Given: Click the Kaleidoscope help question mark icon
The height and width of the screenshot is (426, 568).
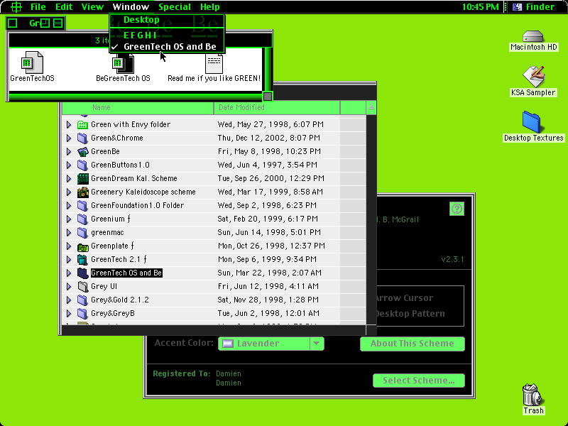Looking at the screenshot, I should point(457,209).
